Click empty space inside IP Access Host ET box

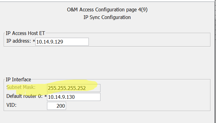(147, 41)
